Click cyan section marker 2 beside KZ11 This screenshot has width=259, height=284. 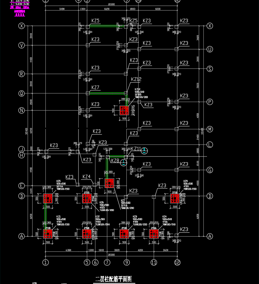(144, 151)
